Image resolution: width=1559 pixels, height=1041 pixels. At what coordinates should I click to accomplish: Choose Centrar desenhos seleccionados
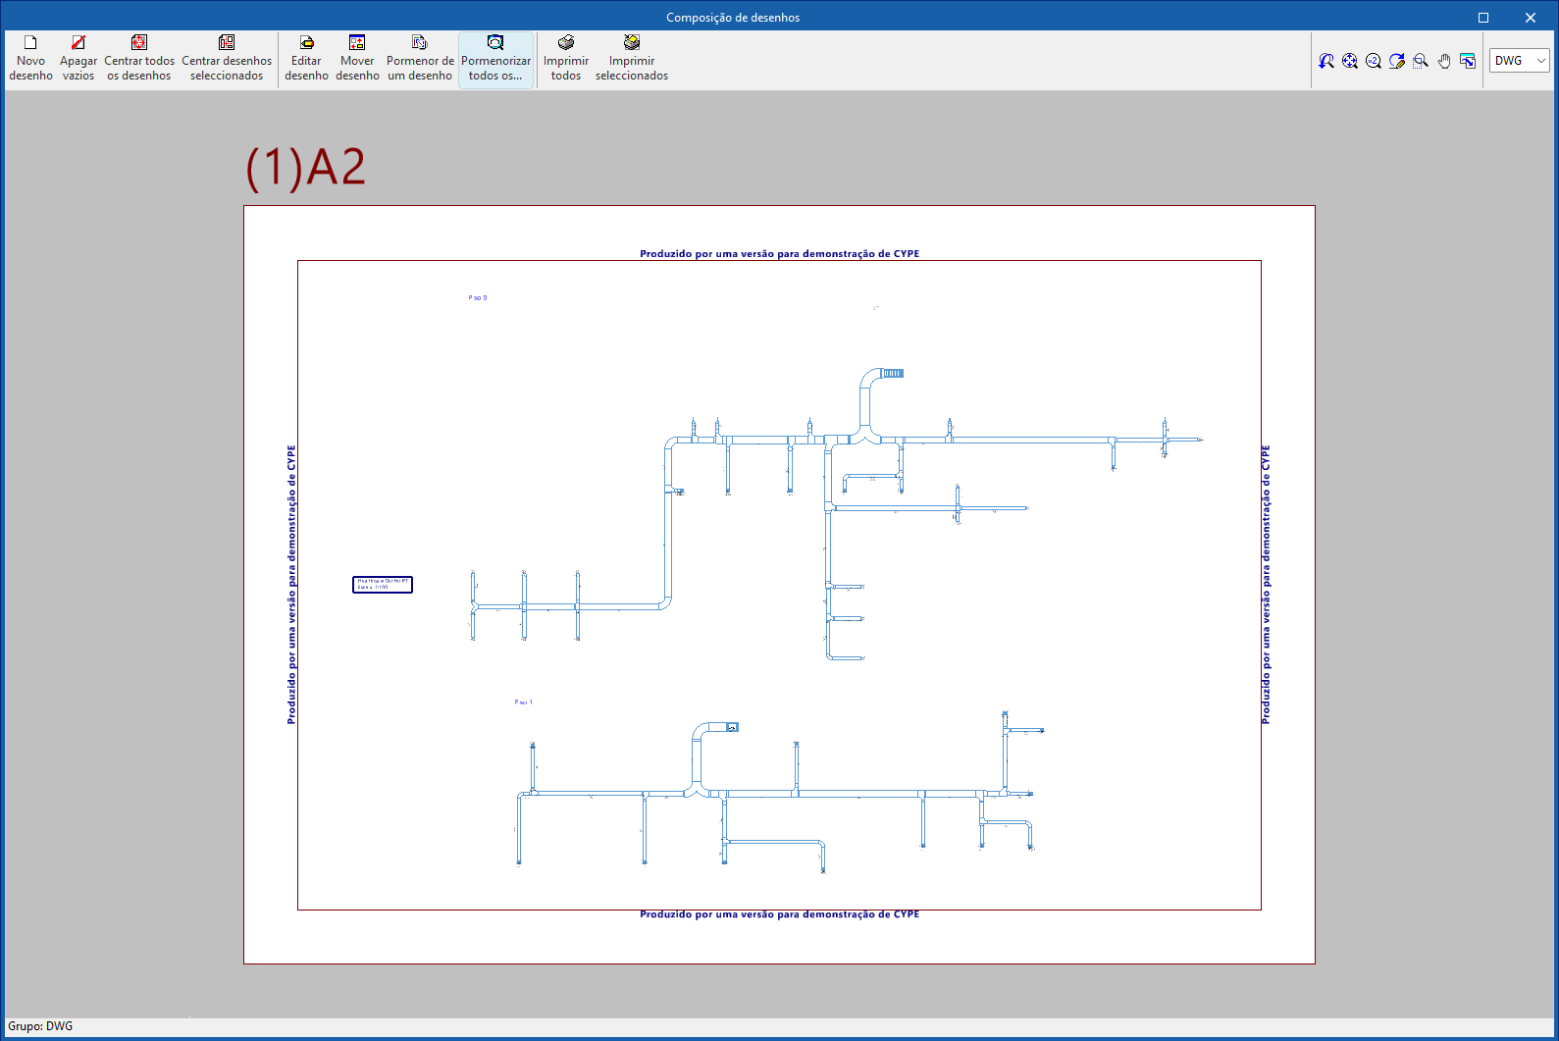pos(227,59)
